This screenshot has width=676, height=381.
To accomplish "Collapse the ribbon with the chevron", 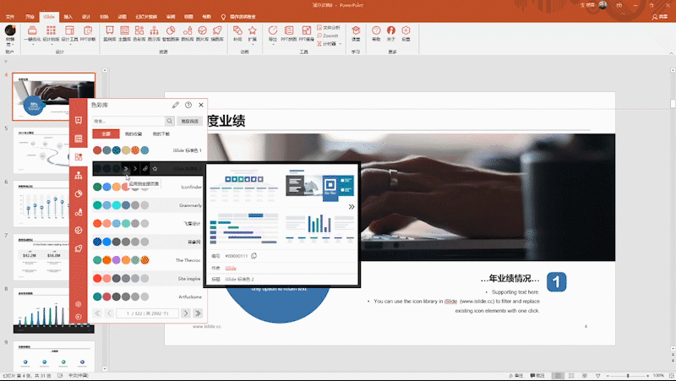I will [671, 52].
